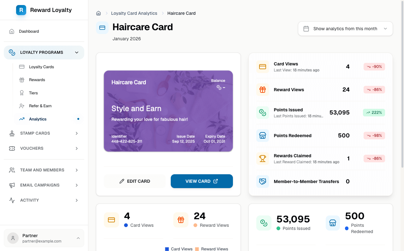Select the Loyalty Cards sidebar icon

(x=21, y=67)
